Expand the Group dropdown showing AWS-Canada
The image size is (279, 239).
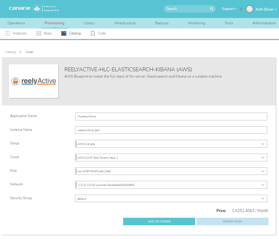171,144
